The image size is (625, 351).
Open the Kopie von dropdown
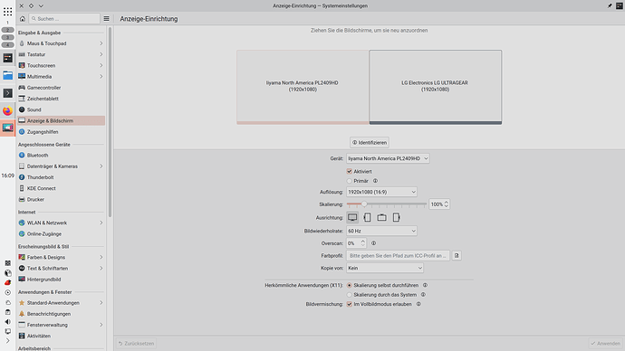point(385,268)
